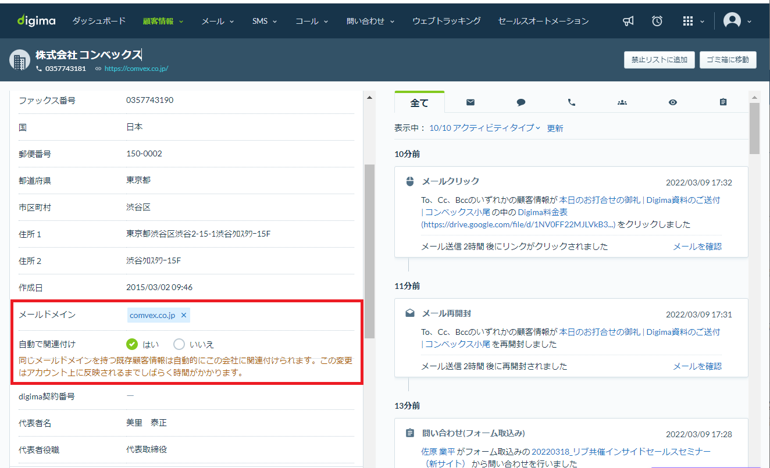Viewport: 770px width, 468px height.
Task: Open the chevron next to apps grid
Action: pos(703,22)
